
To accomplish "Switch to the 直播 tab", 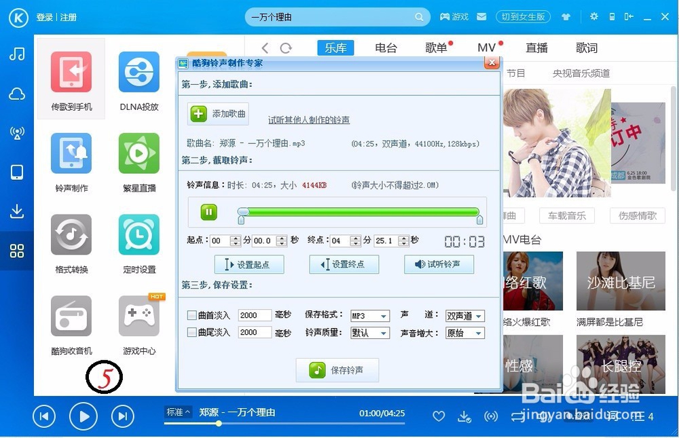I will click(x=536, y=48).
